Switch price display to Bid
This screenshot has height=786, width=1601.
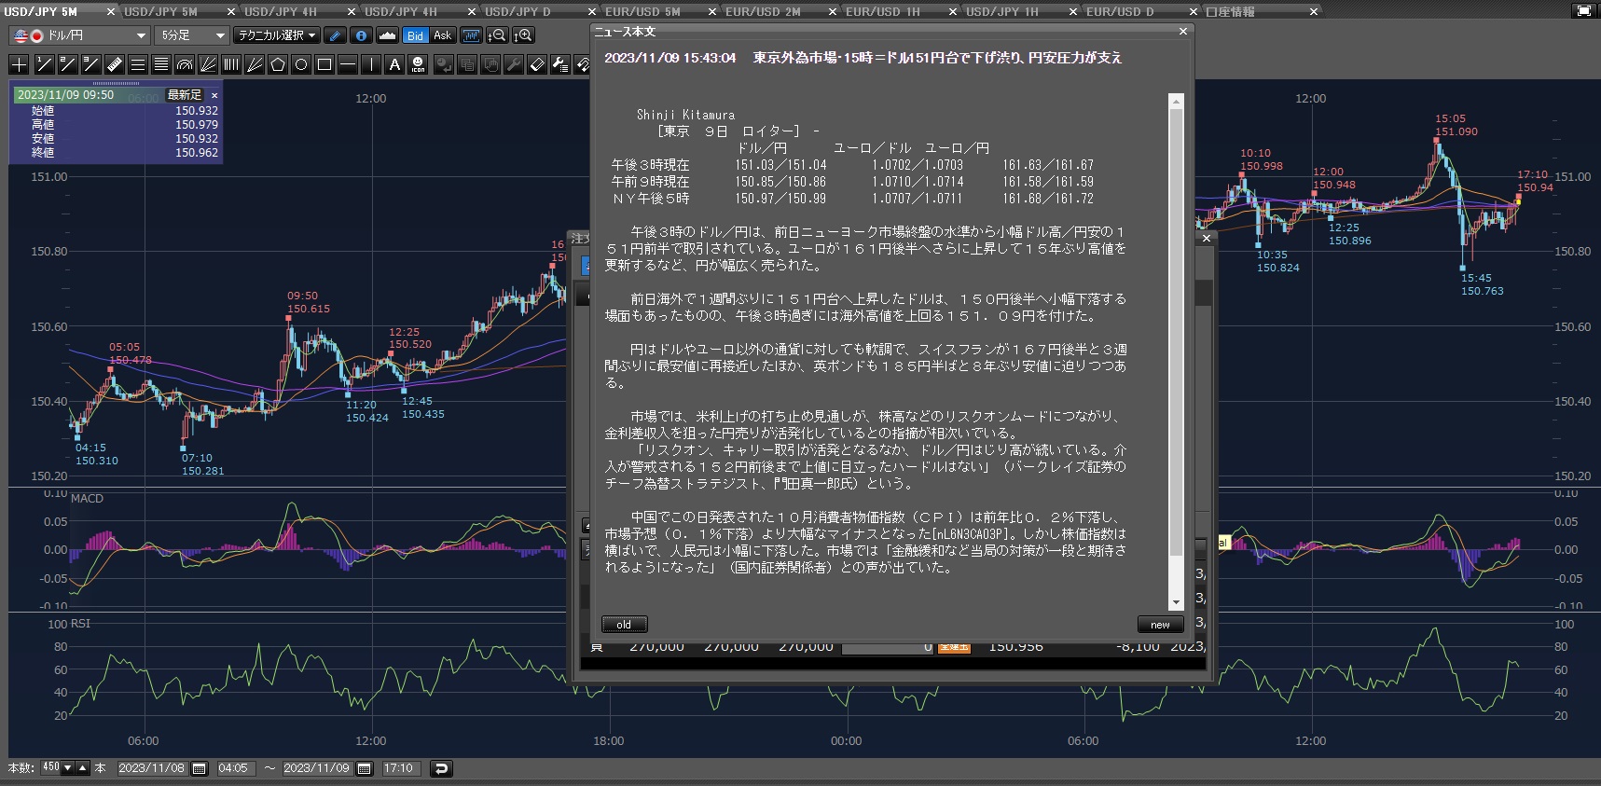point(415,35)
